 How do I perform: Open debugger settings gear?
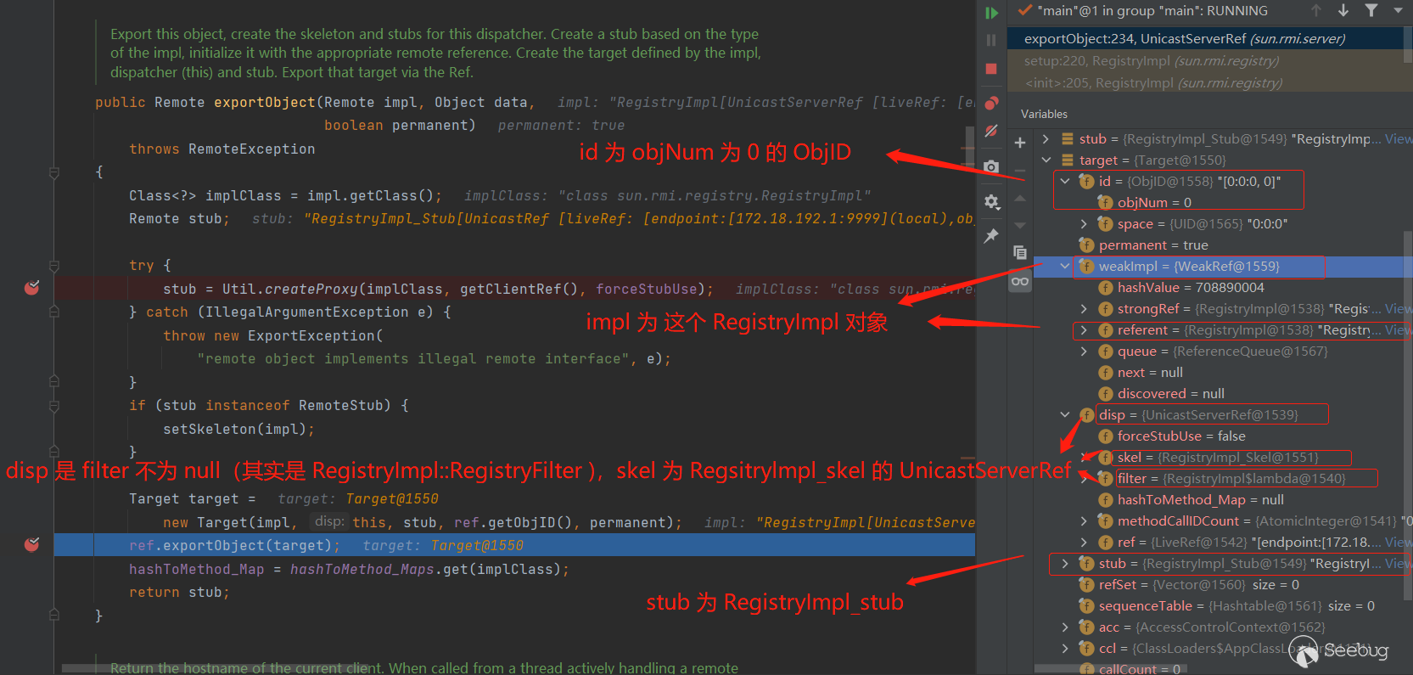pyautogui.click(x=991, y=202)
